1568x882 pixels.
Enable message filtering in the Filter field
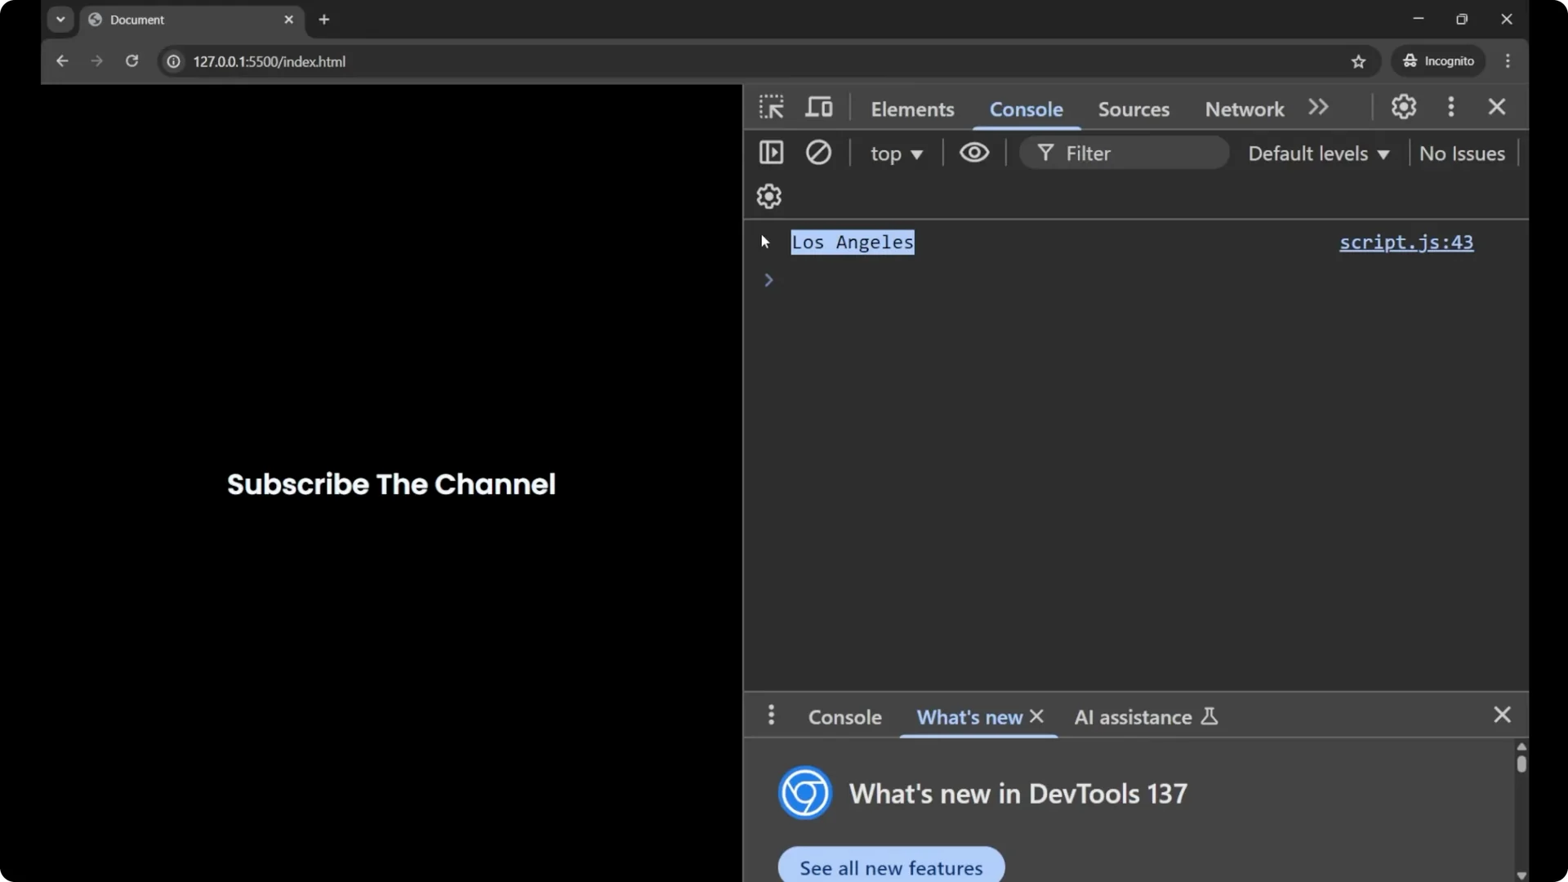tap(1123, 153)
